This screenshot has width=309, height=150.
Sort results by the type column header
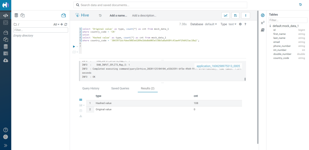tap(99, 96)
